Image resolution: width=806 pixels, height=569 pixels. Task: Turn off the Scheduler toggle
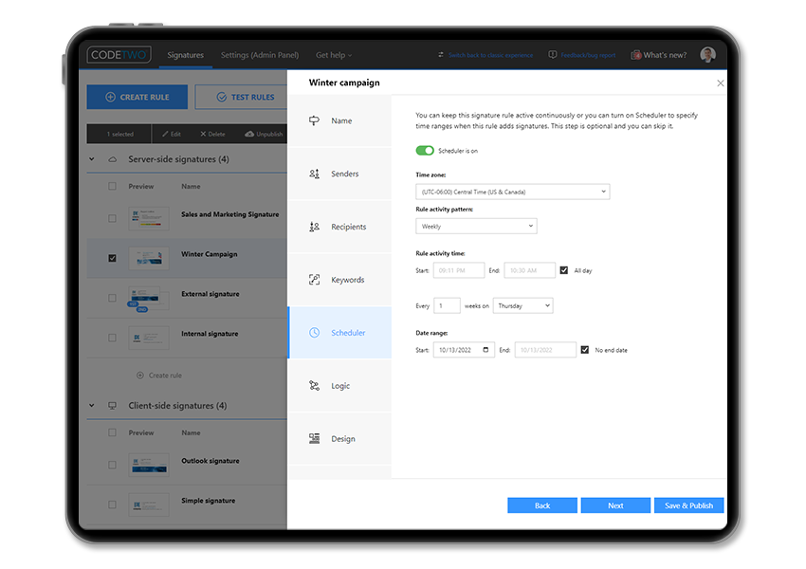tap(424, 150)
